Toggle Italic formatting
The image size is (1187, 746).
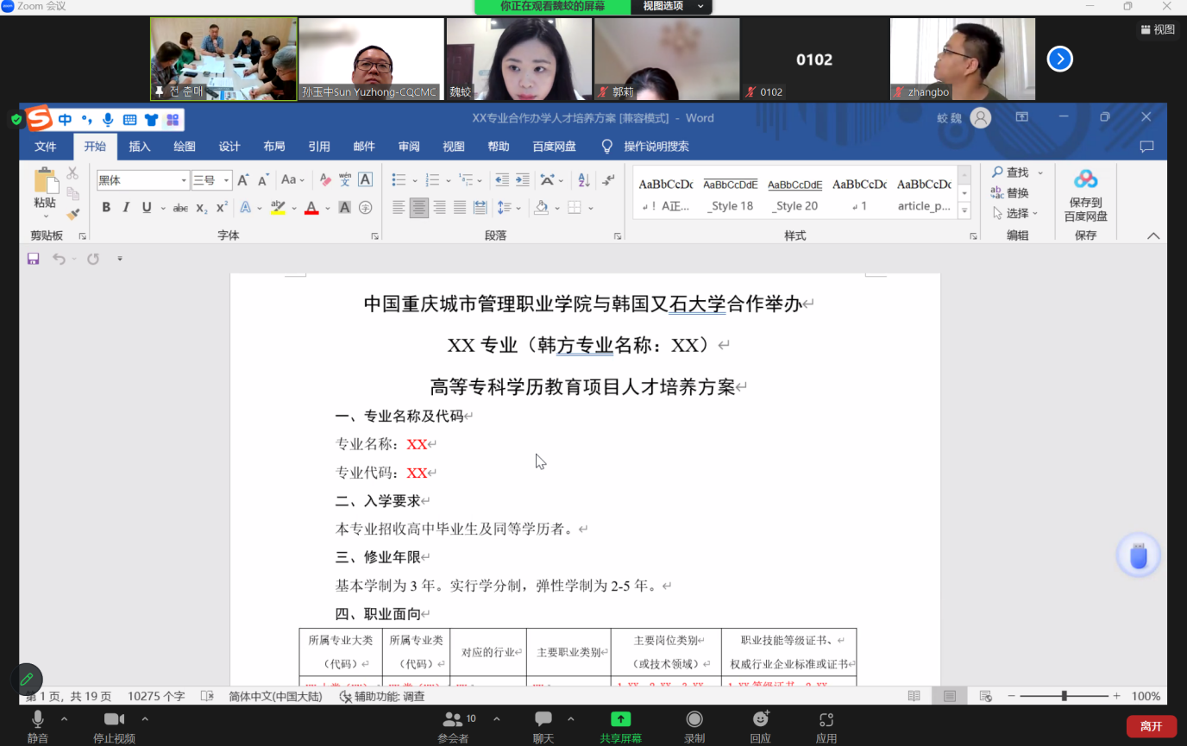126,208
